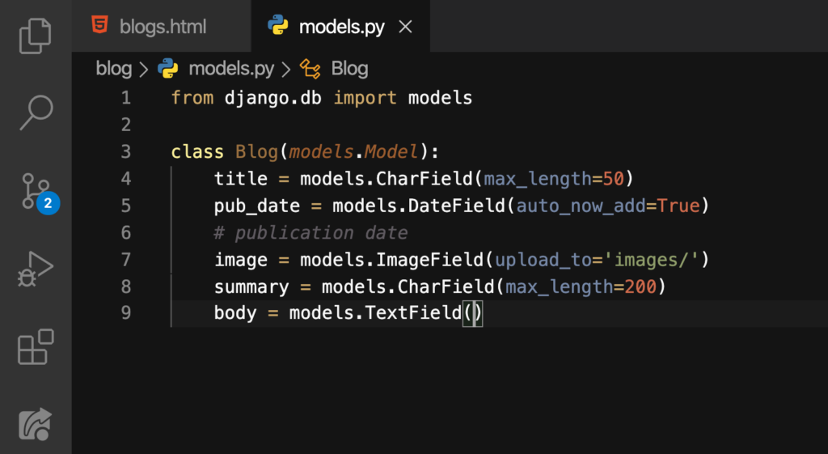This screenshot has width=828, height=454.
Task: Click 'ImageField' on line 7
Action: point(429,260)
